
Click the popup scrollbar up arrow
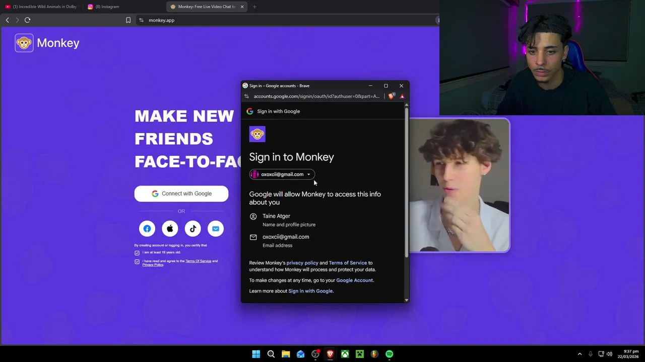point(406,105)
